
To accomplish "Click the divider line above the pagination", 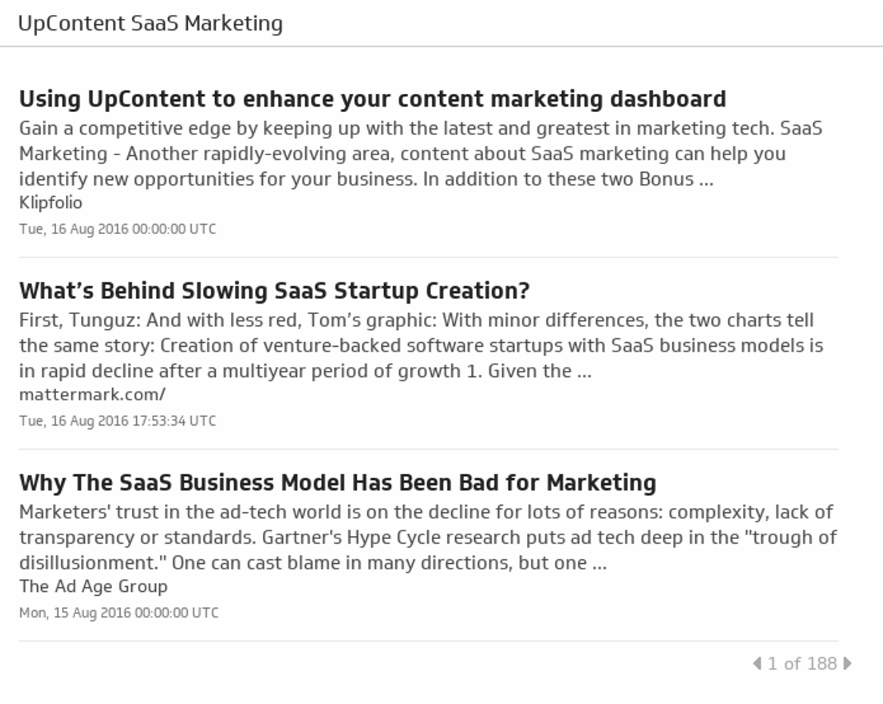I will click(x=428, y=641).
